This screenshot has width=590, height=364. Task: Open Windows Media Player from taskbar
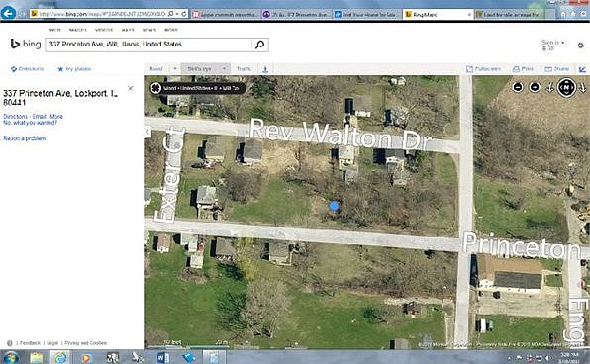coord(86,358)
